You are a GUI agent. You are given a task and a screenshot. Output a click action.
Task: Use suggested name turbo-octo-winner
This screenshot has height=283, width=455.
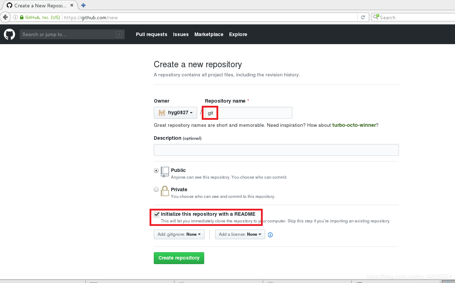pos(354,125)
